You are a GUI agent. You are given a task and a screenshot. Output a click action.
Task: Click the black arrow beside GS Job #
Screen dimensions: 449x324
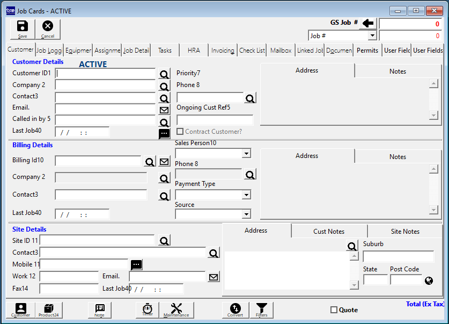pyautogui.click(x=368, y=23)
